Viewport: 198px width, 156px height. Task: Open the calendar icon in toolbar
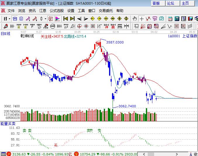(170, 19)
